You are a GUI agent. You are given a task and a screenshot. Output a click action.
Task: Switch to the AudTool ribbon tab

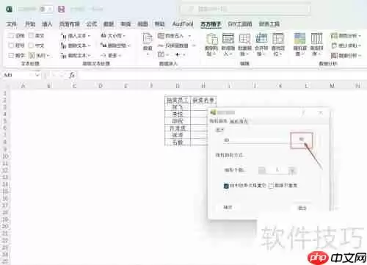coord(183,24)
